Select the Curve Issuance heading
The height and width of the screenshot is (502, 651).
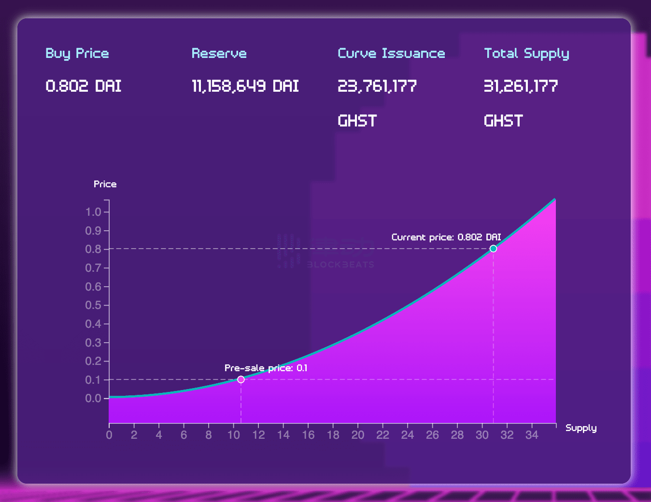coord(391,53)
